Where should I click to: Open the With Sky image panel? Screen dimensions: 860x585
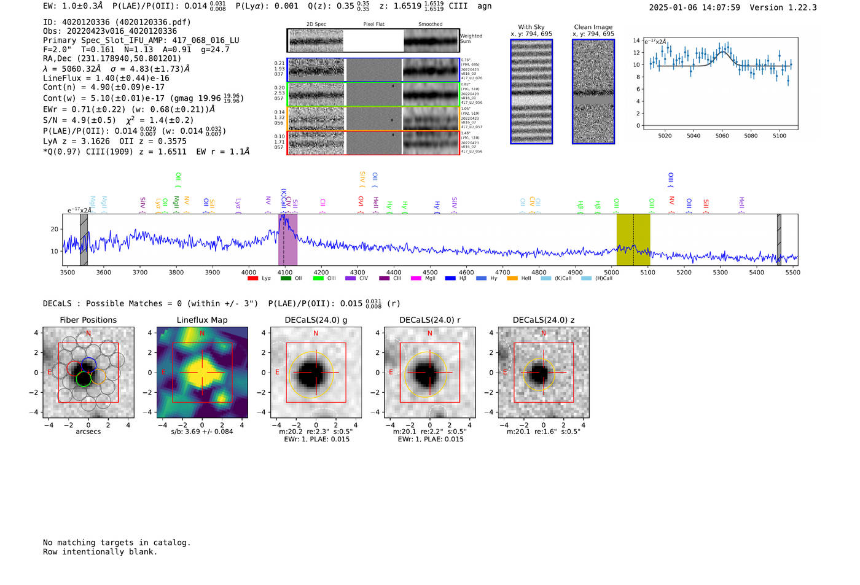coord(531,91)
